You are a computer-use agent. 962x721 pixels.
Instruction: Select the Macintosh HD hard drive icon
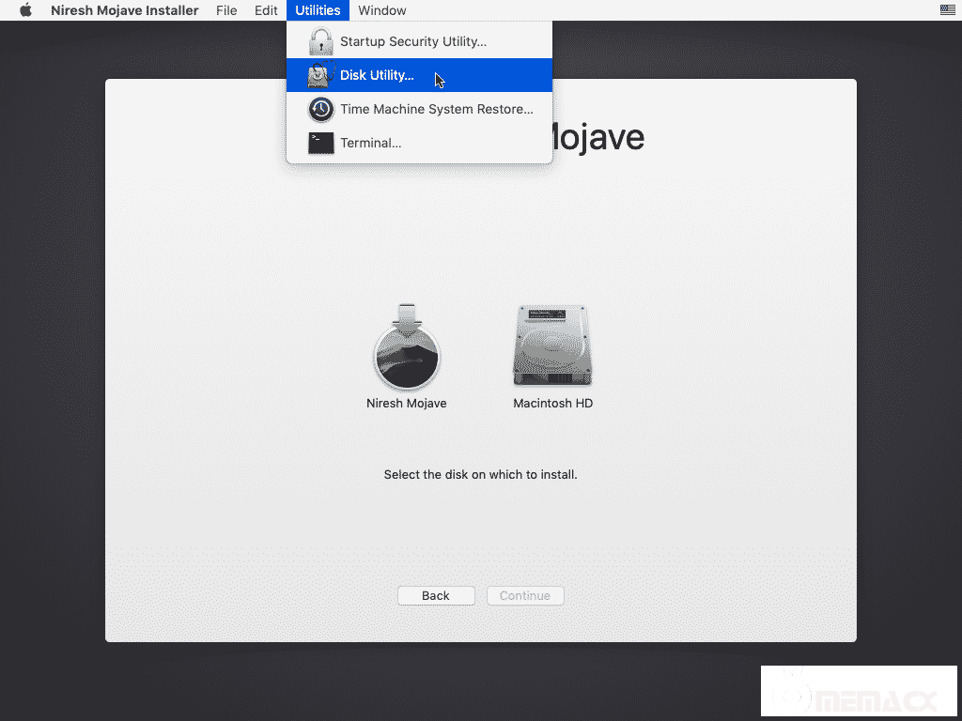click(x=552, y=345)
